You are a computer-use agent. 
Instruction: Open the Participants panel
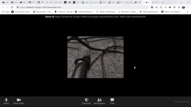99,101
